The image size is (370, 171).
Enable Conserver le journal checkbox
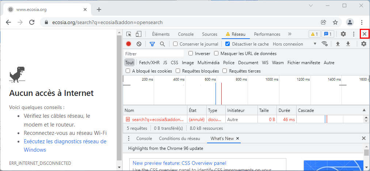click(175, 44)
